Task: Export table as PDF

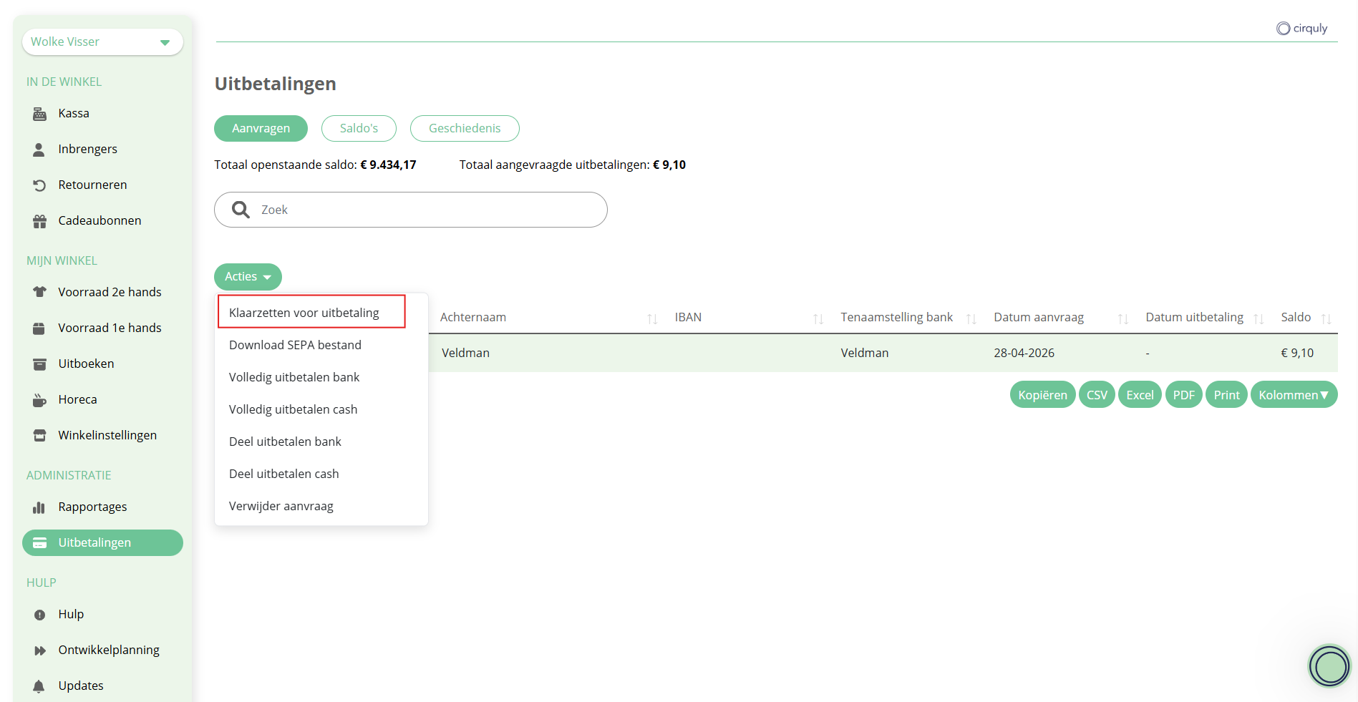Action: point(1183,395)
